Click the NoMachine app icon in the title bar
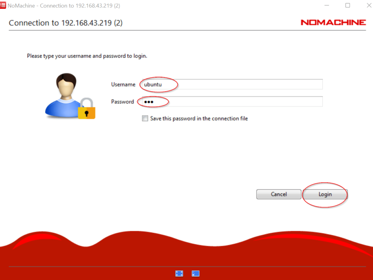The width and height of the screenshot is (373, 280). [x=3, y=5]
